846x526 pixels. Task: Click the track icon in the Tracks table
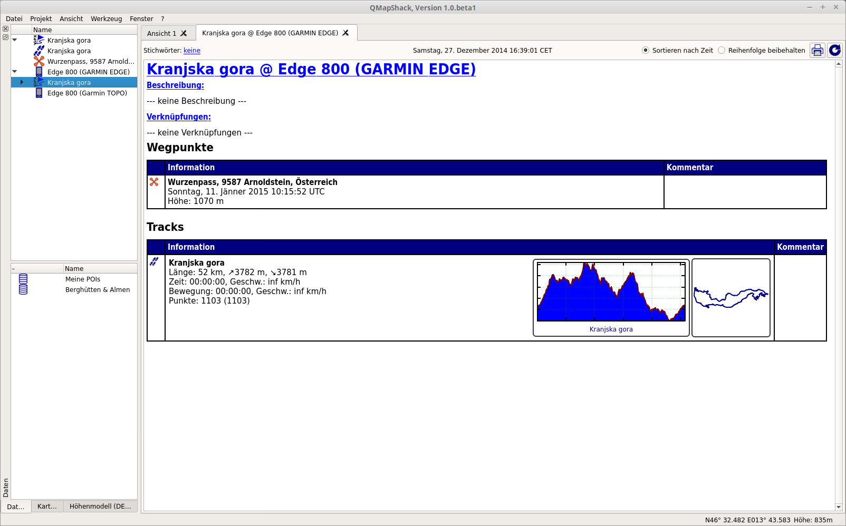154,261
